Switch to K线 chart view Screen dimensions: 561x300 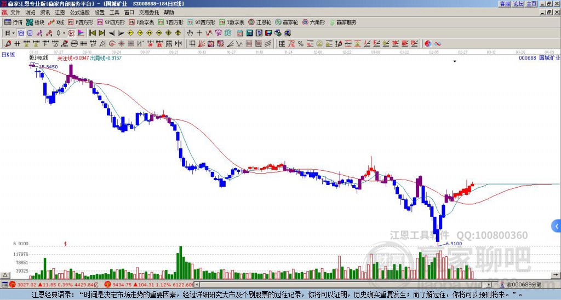click(x=56, y=22)
